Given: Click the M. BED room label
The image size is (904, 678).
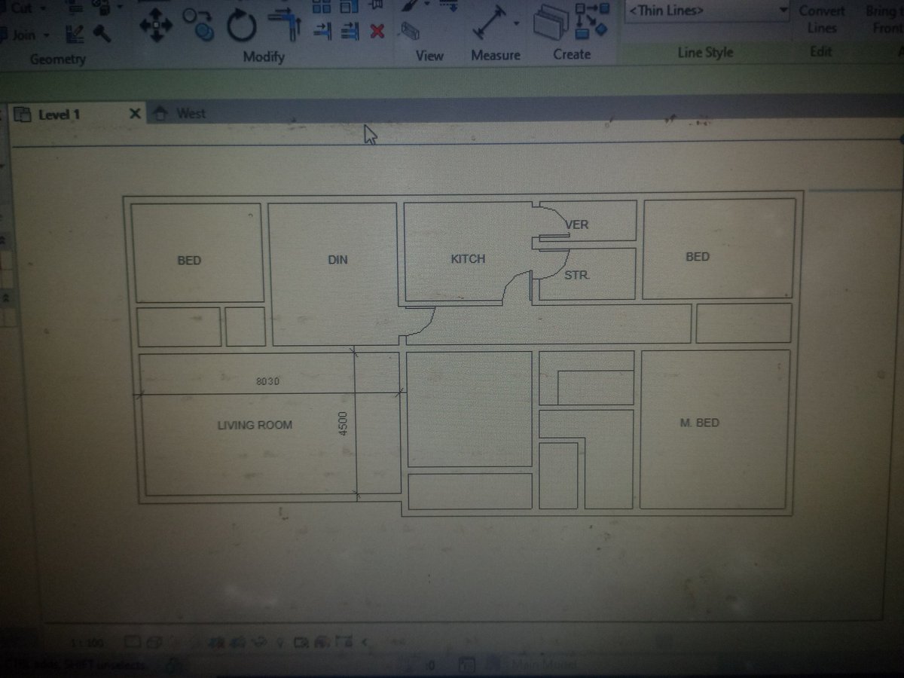Looking at the screenshot, I should (699, 423).
